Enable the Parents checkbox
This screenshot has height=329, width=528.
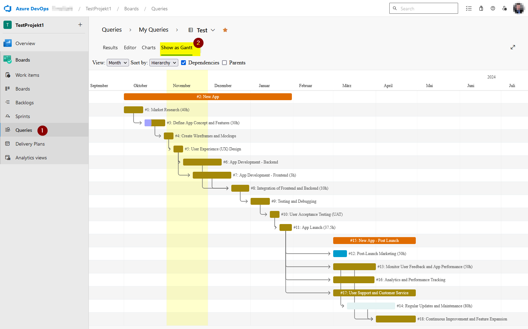coord(224,62)
